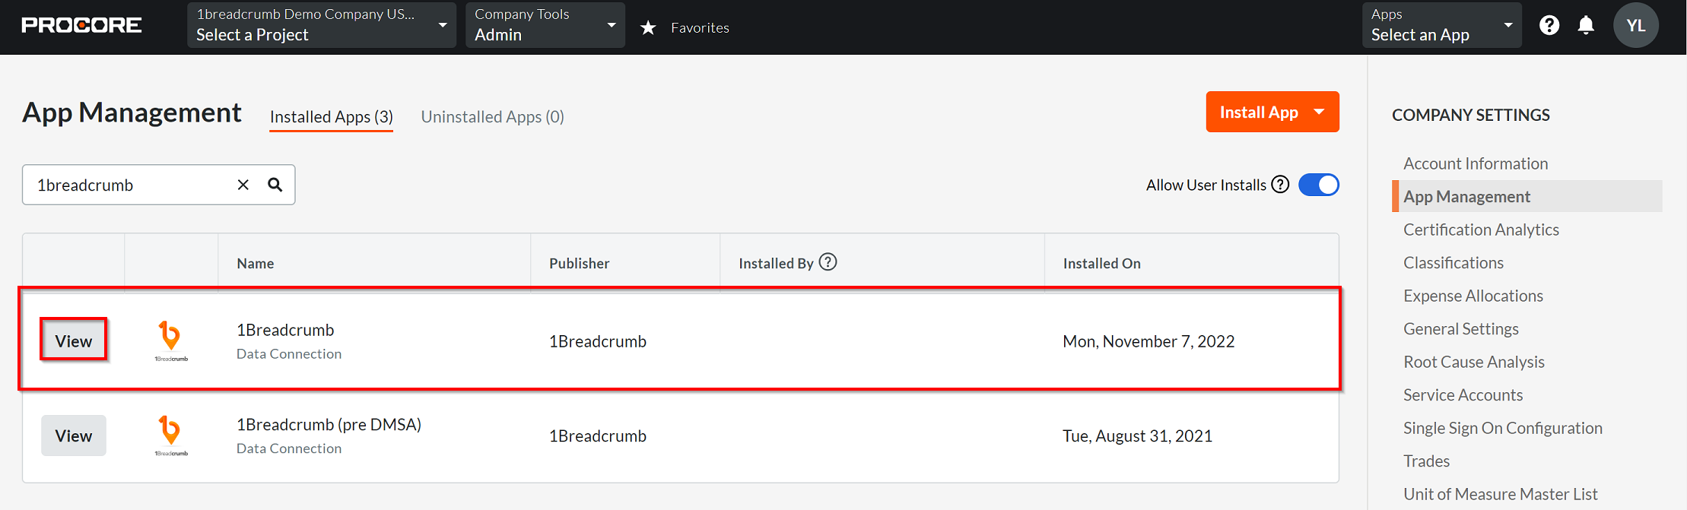This screenshot has width=1687, height=510.
Task: Click the Mon, November 7, 2022 date
Action: [x=1148, y=341]
